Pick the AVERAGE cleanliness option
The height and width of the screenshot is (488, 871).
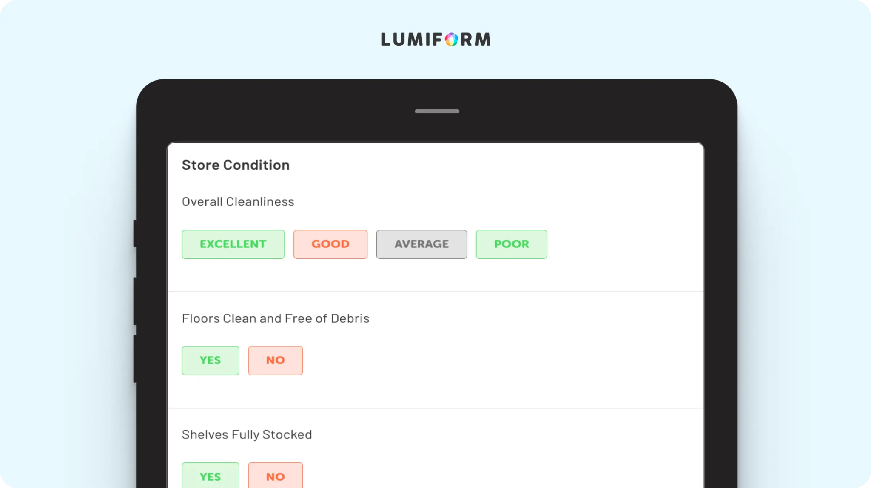(421, 244)
